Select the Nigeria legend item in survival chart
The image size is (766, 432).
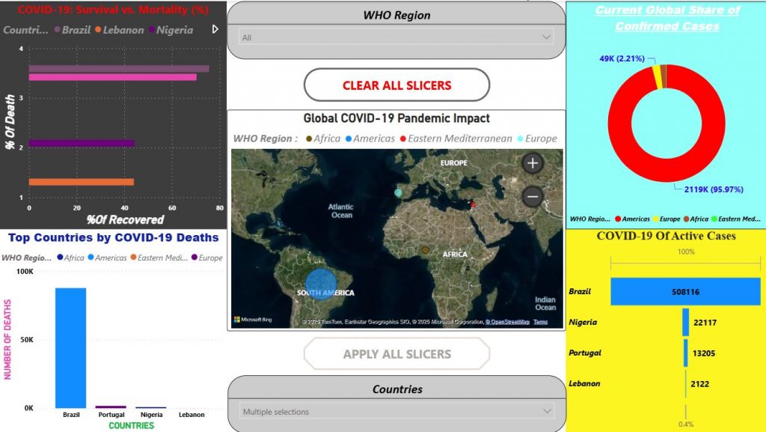click(x=171, y=30)
